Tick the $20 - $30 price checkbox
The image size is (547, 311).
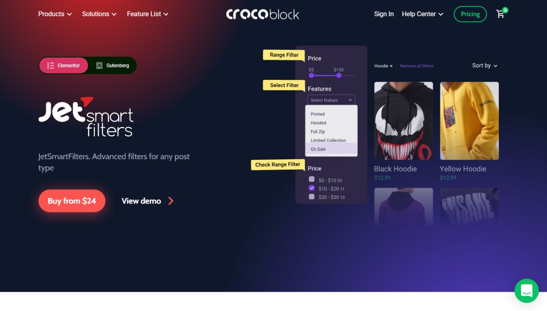(312, 197)
